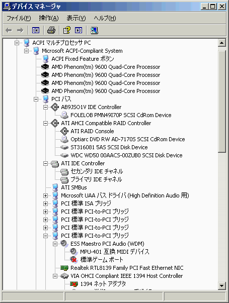This screenshot has height=303, width=229.
Task: Select the PCI 標準 ISA ブリッジ label
Action: pos(86,204)
